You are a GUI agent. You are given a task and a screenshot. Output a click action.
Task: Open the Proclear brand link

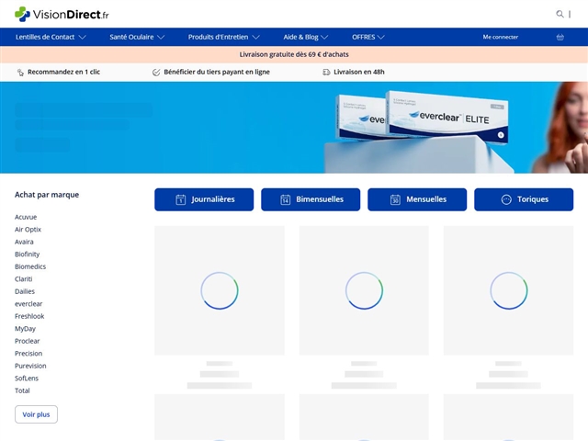click(x=27, y=341)
